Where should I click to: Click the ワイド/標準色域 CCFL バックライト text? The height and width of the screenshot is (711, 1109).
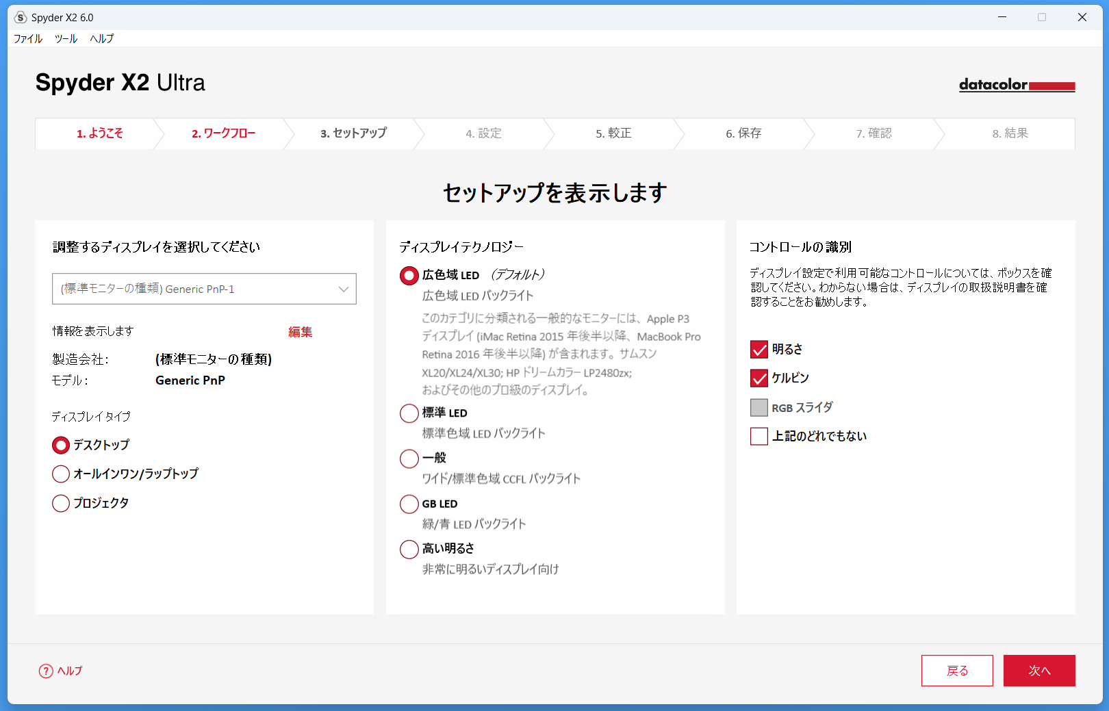point(501,479)
